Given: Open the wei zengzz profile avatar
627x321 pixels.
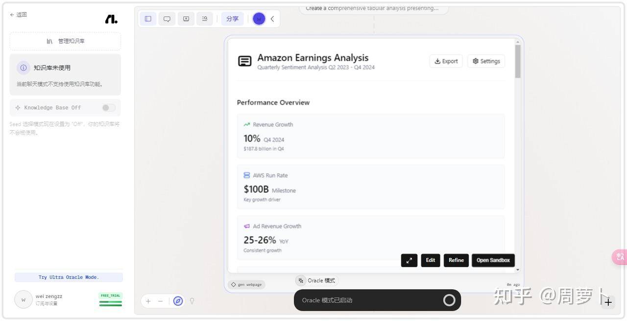Looking at the screenshot, I should [23, 299].
